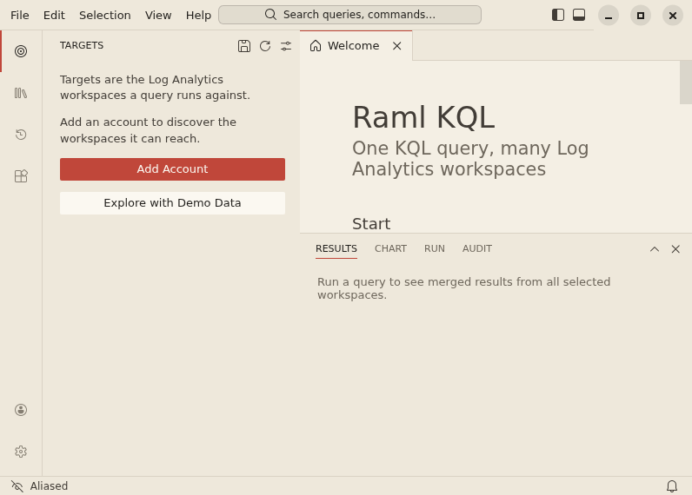The height and width of the screenshot is (495, 692).
Task: Switch to the RESULTS tab
Action: click(x=336, y=248)
